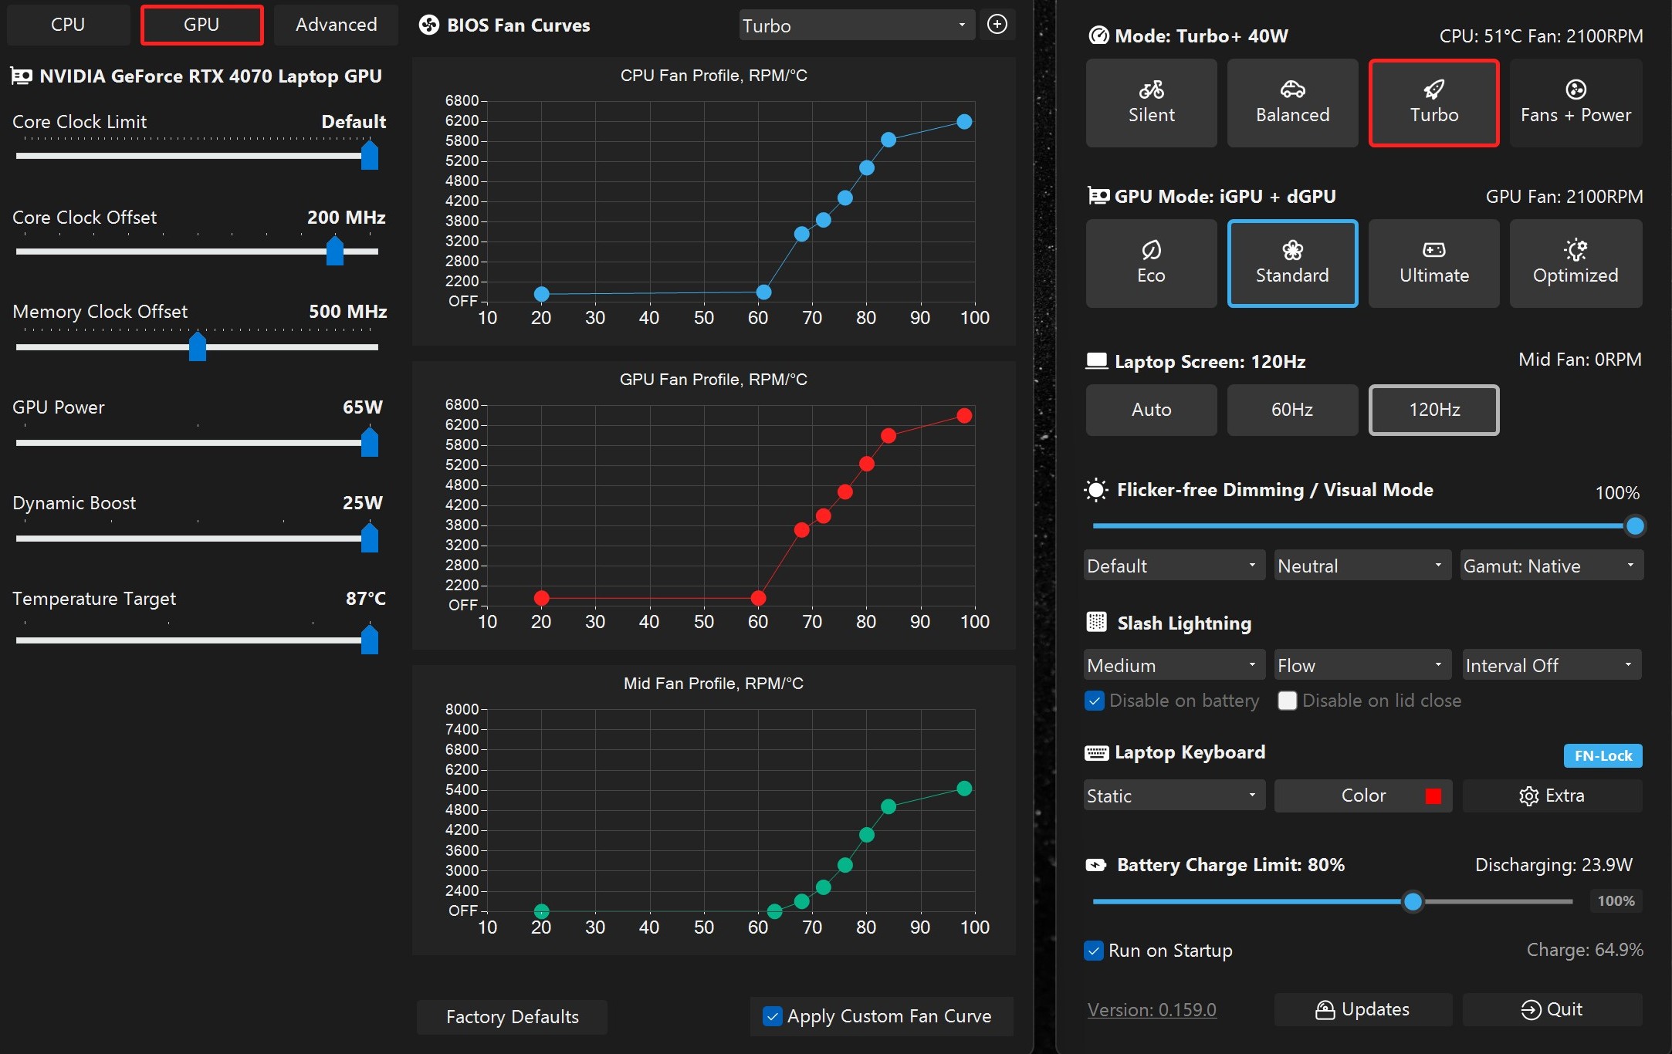Enable the Disable on lid close checkbox
The image size is (1672, 1054).
[x=1287, y=701]
